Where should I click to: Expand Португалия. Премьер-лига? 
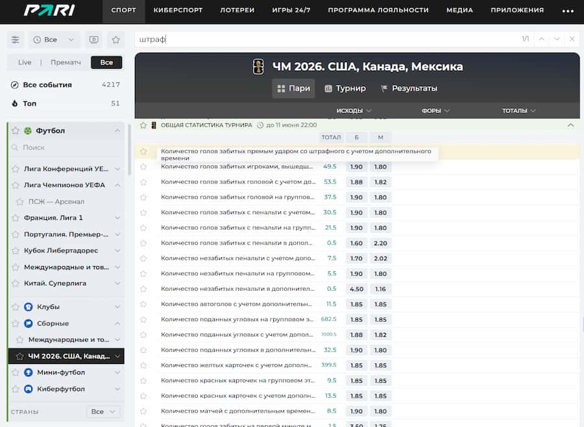(x=117, y=234)
